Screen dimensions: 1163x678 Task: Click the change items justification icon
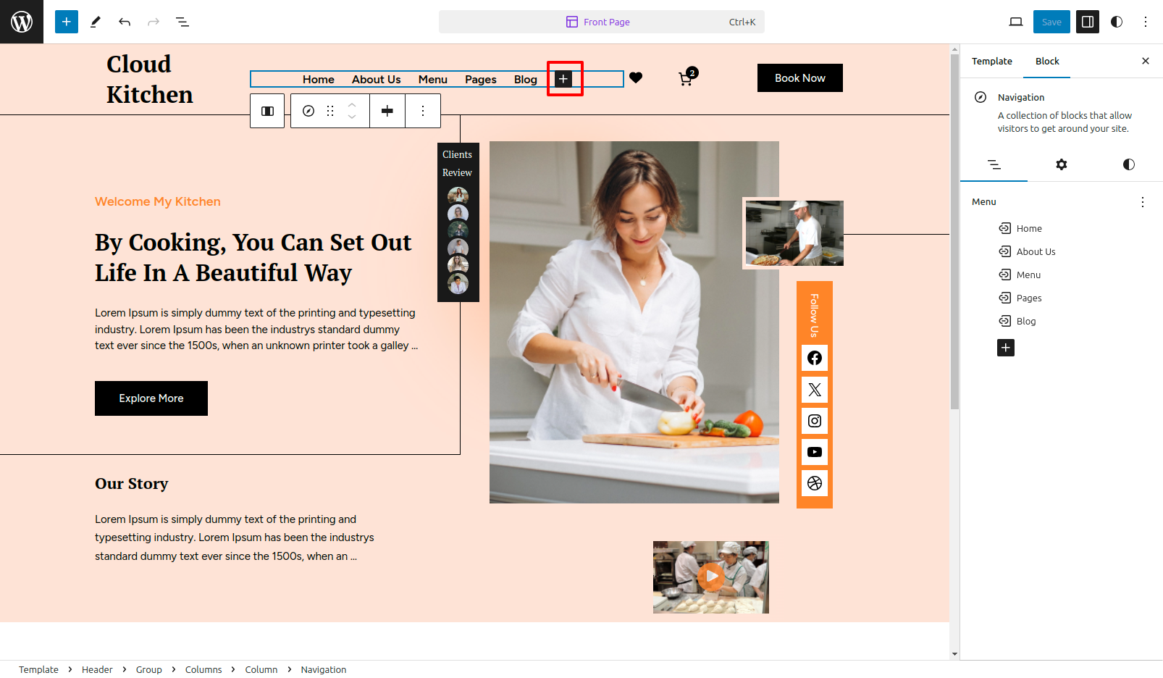pos(387,111)
